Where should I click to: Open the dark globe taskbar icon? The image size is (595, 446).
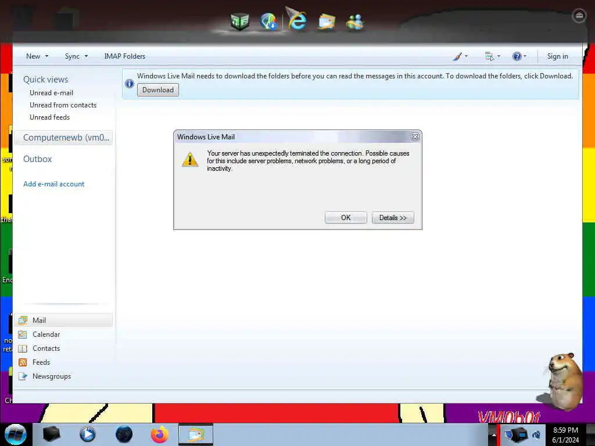pos(124,434)
